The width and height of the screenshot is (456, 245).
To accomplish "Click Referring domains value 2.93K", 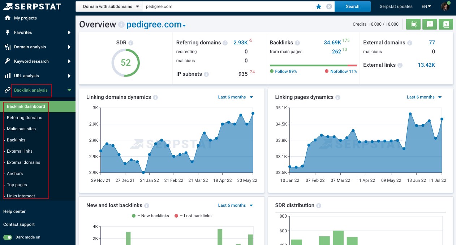I will [x=240, y=43].
